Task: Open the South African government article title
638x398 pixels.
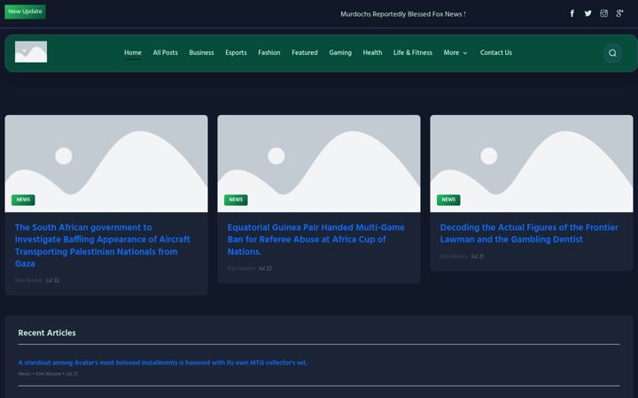Action: 103,245
